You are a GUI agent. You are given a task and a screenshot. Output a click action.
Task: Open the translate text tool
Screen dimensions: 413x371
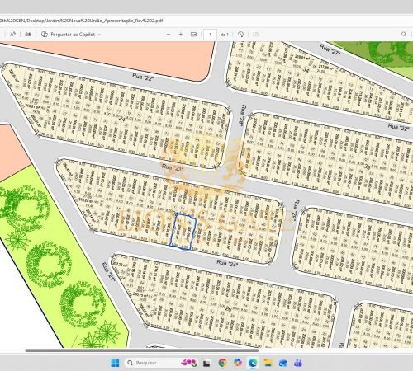click(28, 35)
